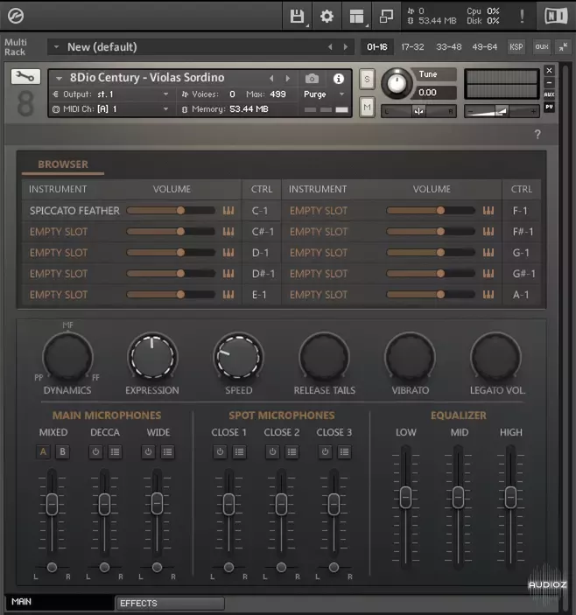Image resolution: width=576 pixels, height=615 pixels.
Task: Select Mixed microphone B
Action: coord(62,451)
